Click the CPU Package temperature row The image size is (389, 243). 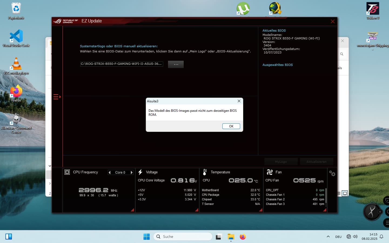click(231, 195)
